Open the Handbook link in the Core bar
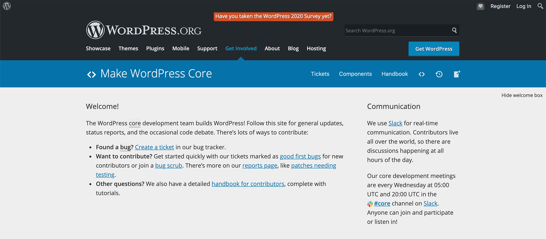 tap(394, 74)
